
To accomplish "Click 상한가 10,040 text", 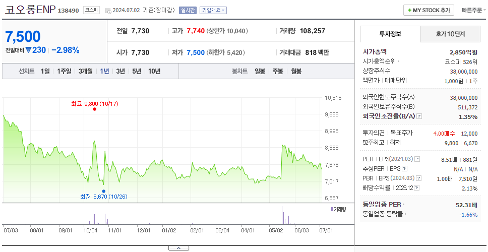I will [227, 31].
